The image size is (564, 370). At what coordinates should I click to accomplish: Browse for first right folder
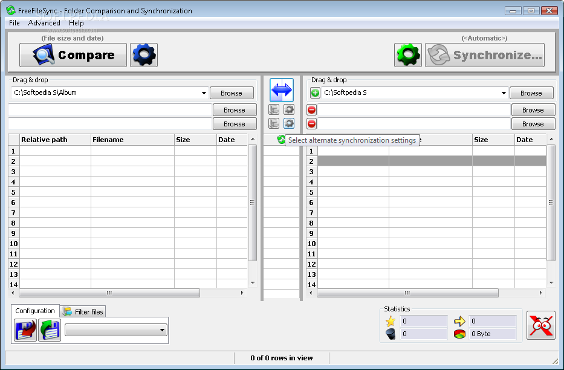click(x=531, y=93)
